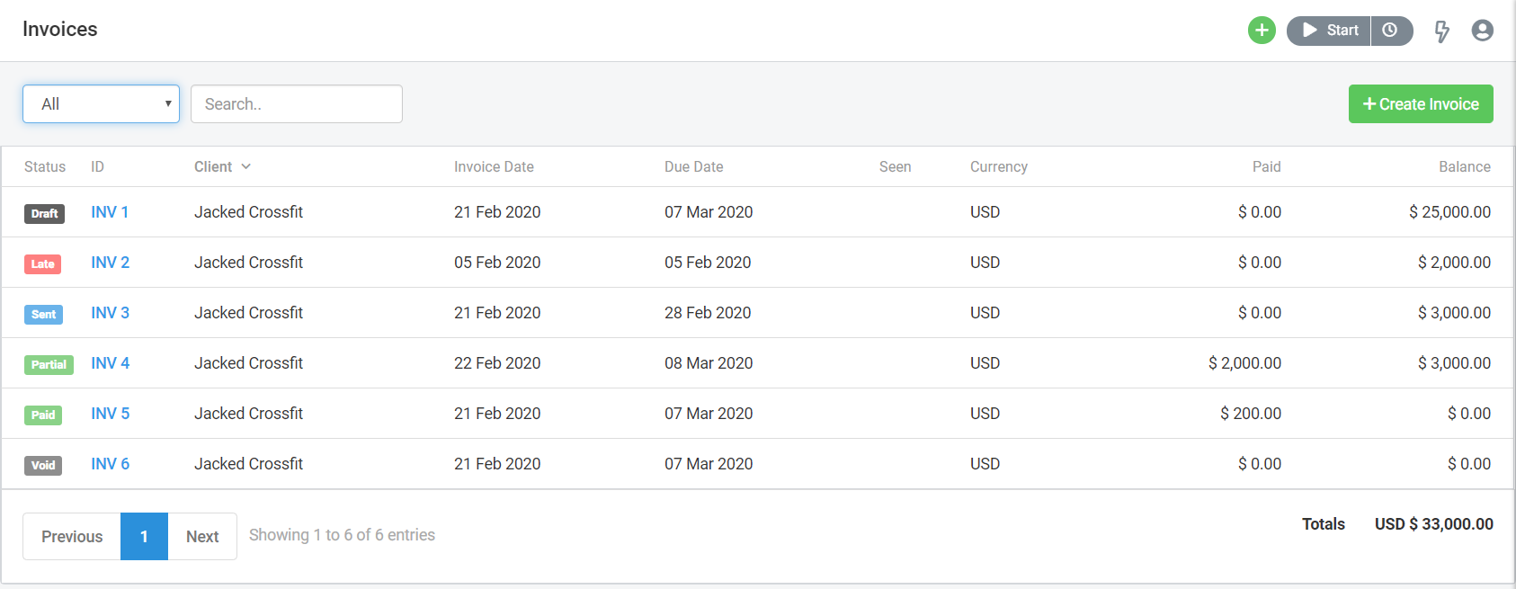Sort by Seen column header

coord(895,166)
